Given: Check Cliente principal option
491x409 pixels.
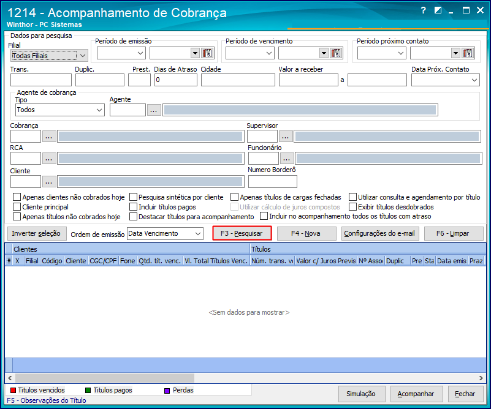Looking at the screenshot, I should click(x=17, y=207).
